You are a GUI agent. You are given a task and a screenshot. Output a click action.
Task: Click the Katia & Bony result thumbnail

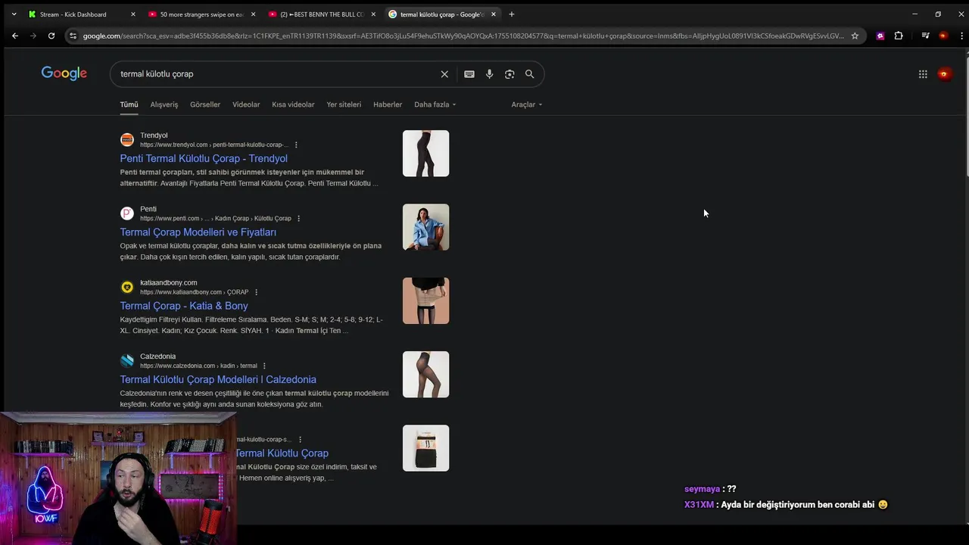tap(425, 301)
